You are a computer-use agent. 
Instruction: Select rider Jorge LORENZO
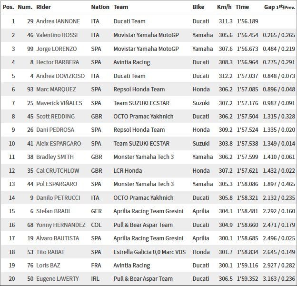coord(59,49)
